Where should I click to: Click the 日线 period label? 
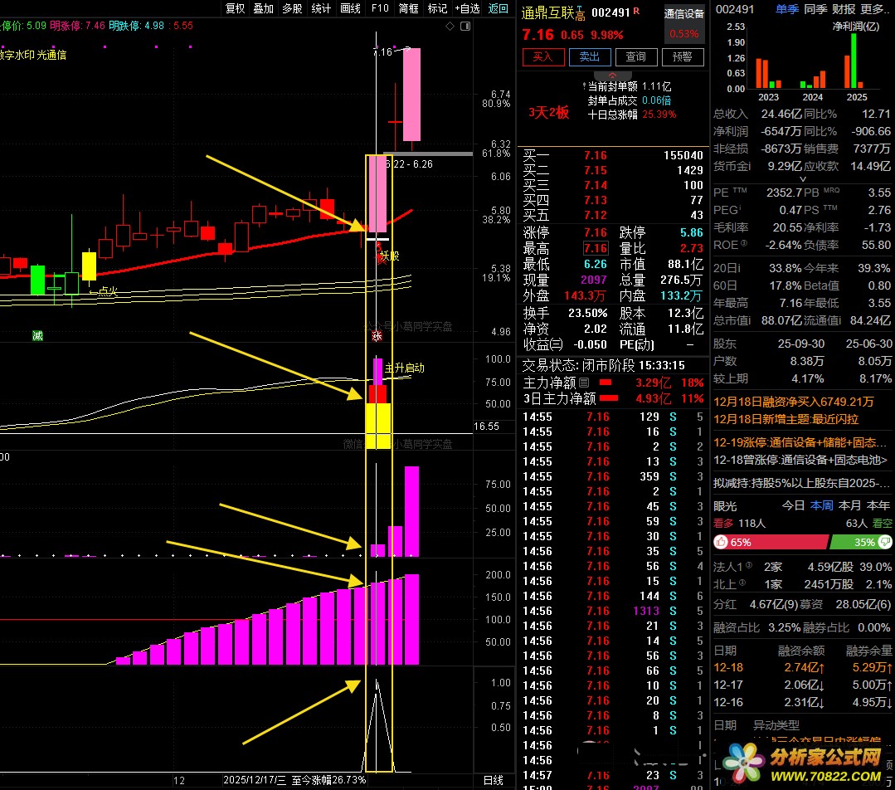(x=494, y=780)
